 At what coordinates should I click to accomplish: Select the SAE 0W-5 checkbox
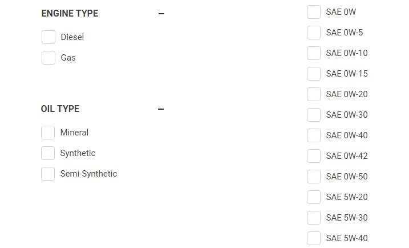pos(314,33)
